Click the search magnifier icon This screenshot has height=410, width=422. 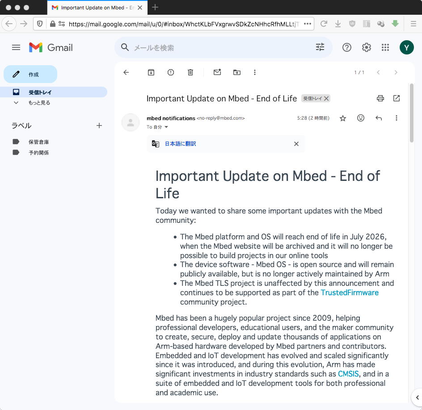pos(125,47)
